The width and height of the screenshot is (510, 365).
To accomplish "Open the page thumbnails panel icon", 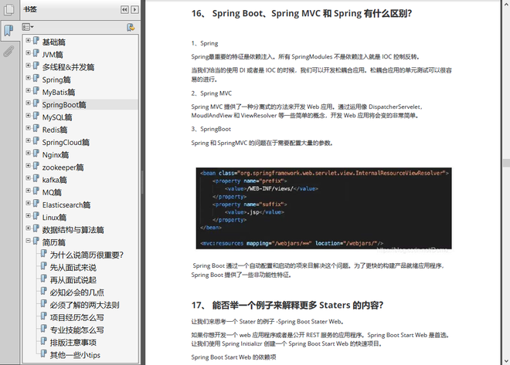I will 8,10.
